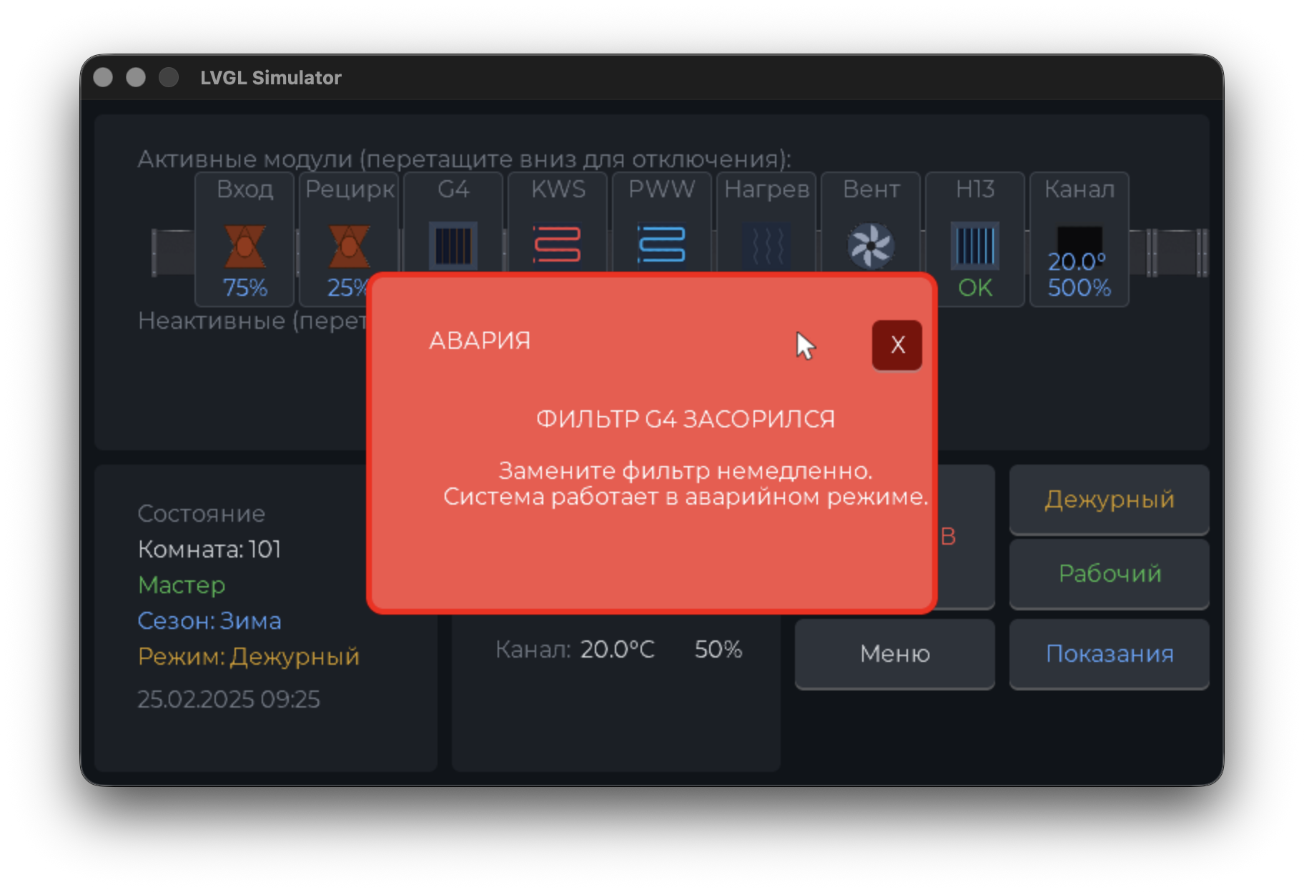This screenshot has width=1304, height=892.
Task: Close the АВАРИЯ alarm popup
Action: (896, 345)
